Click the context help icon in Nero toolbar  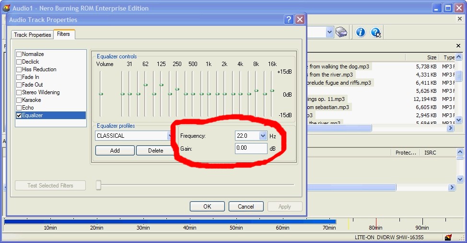click(x=376, y=32)
